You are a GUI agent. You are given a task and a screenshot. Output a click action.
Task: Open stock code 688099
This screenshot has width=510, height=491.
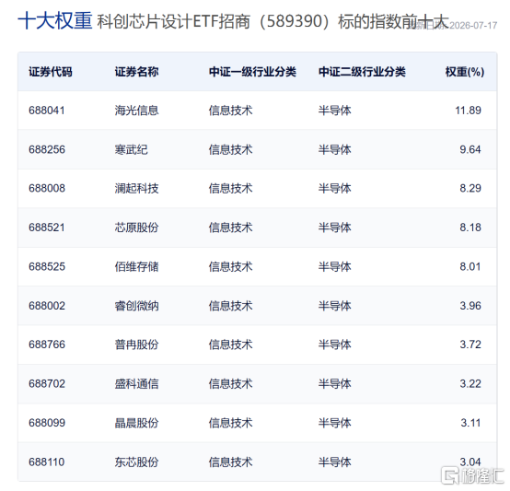point(47,423)
